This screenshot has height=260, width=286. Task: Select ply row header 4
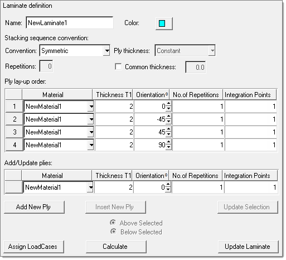click(x=14, y=145)
